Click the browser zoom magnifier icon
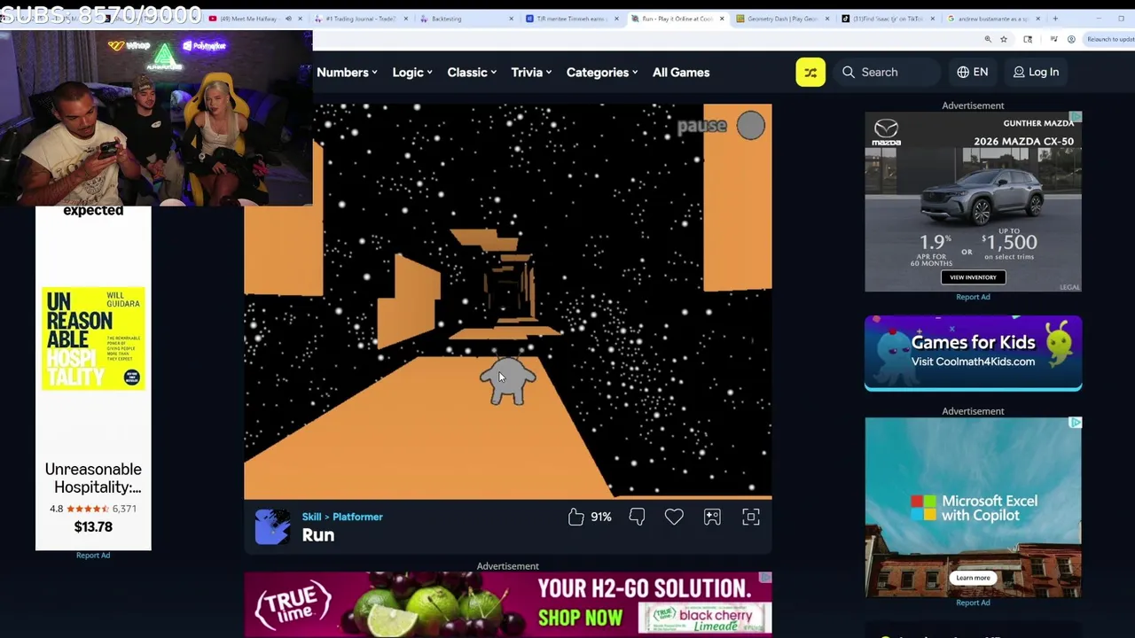 pyautogui.click(x=988, y=39)
